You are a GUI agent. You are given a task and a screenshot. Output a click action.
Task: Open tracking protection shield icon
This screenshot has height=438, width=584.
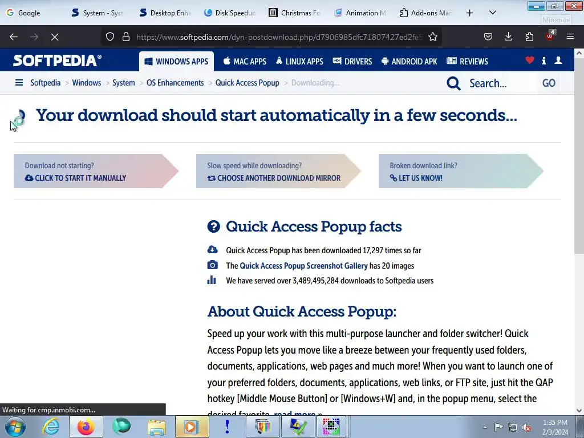(x=110, y=37)
